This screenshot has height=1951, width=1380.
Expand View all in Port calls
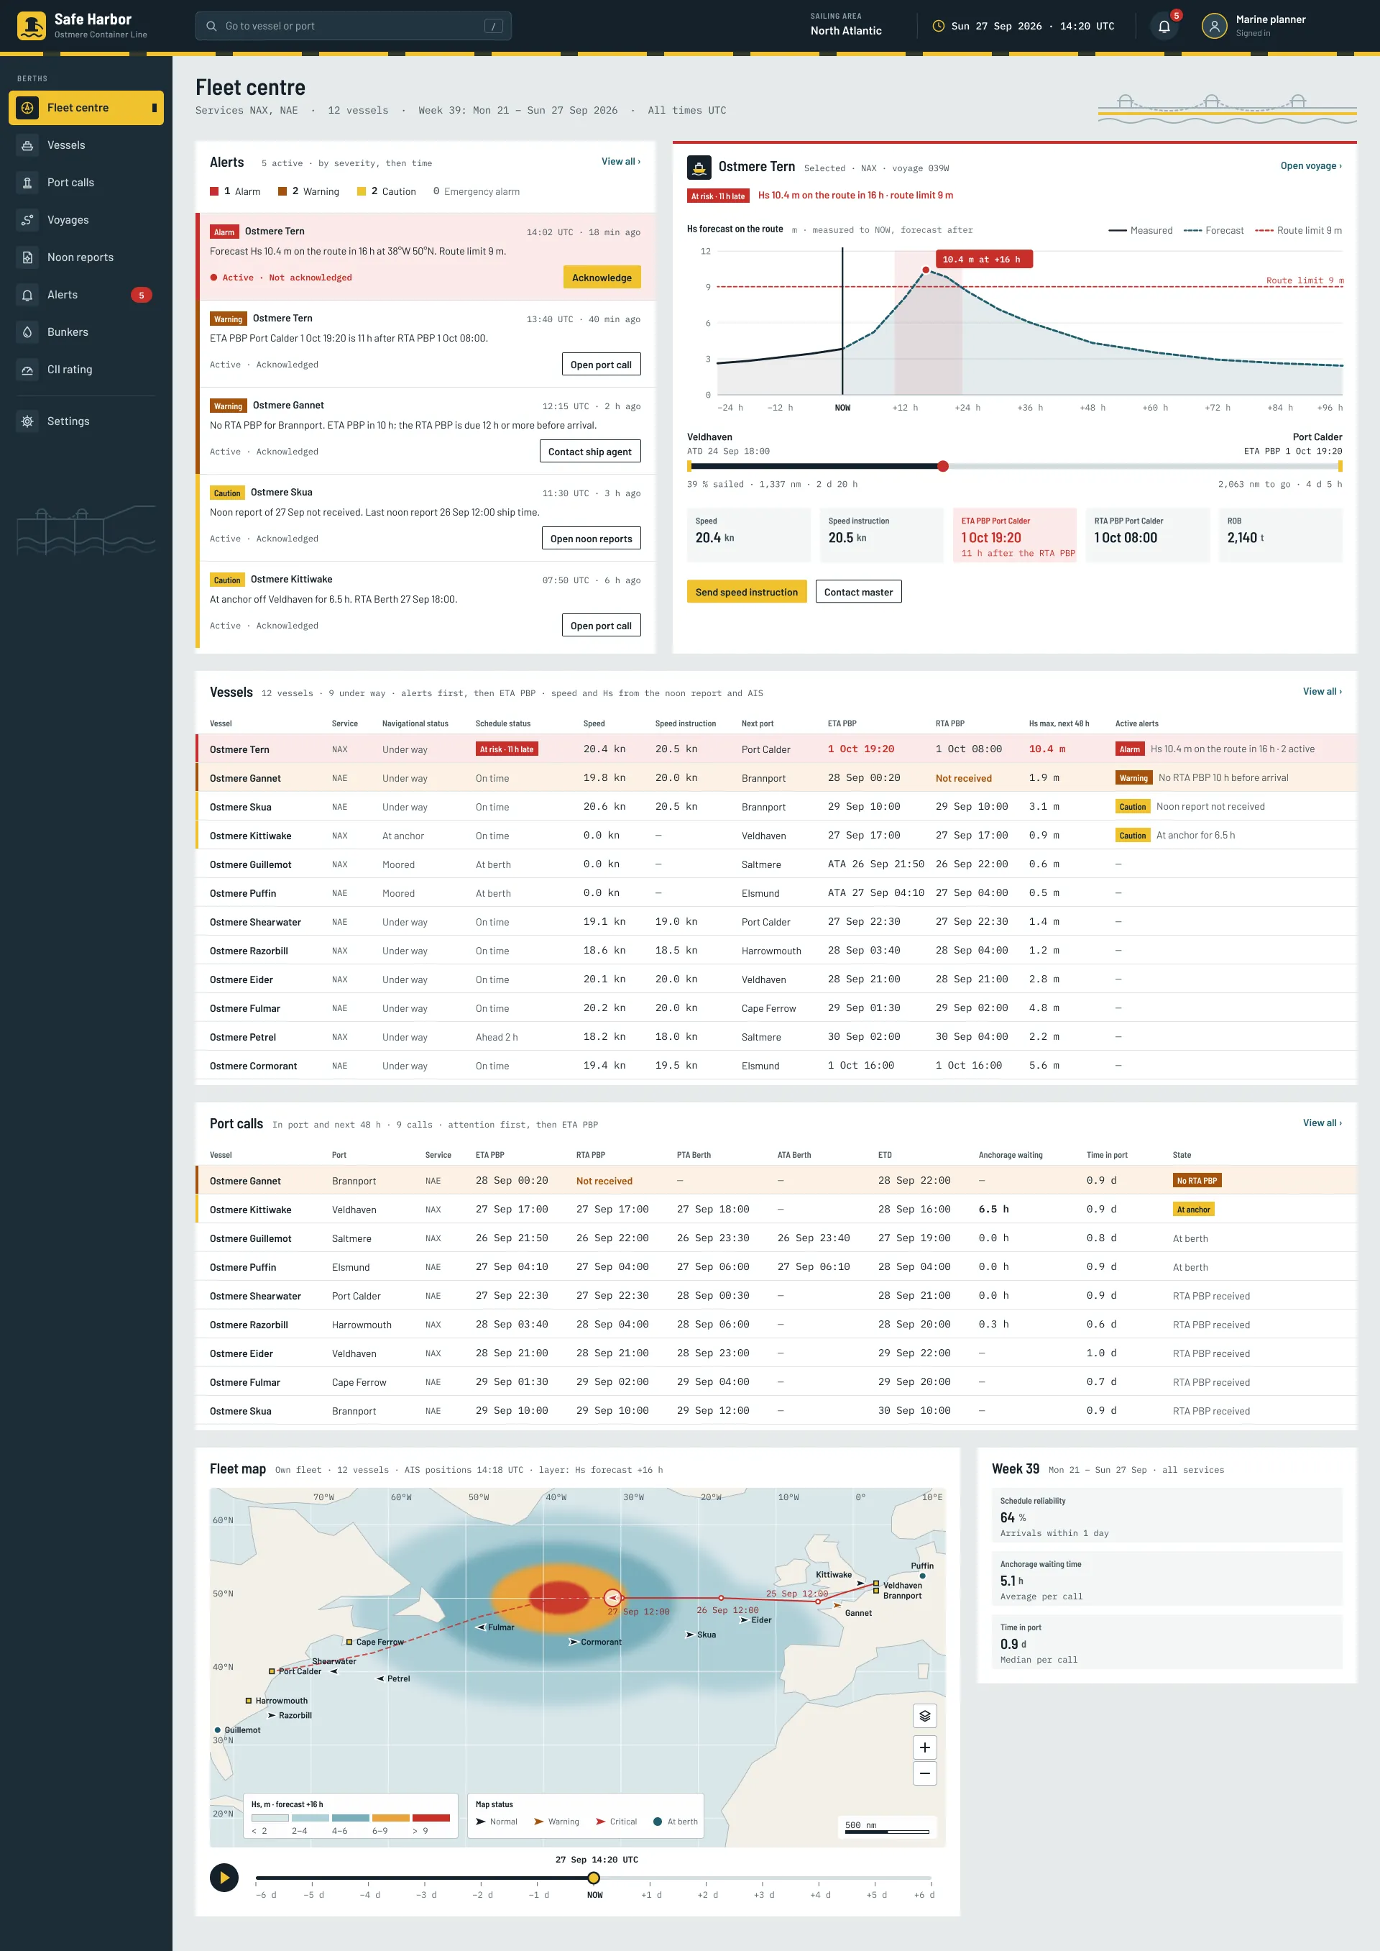click(x=1322, y=1123)
